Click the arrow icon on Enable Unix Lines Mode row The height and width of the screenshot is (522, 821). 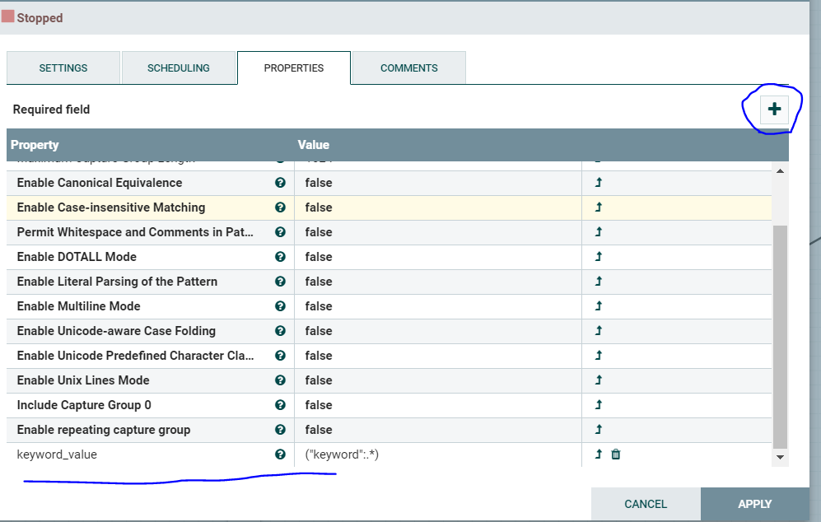coord(599,380)
